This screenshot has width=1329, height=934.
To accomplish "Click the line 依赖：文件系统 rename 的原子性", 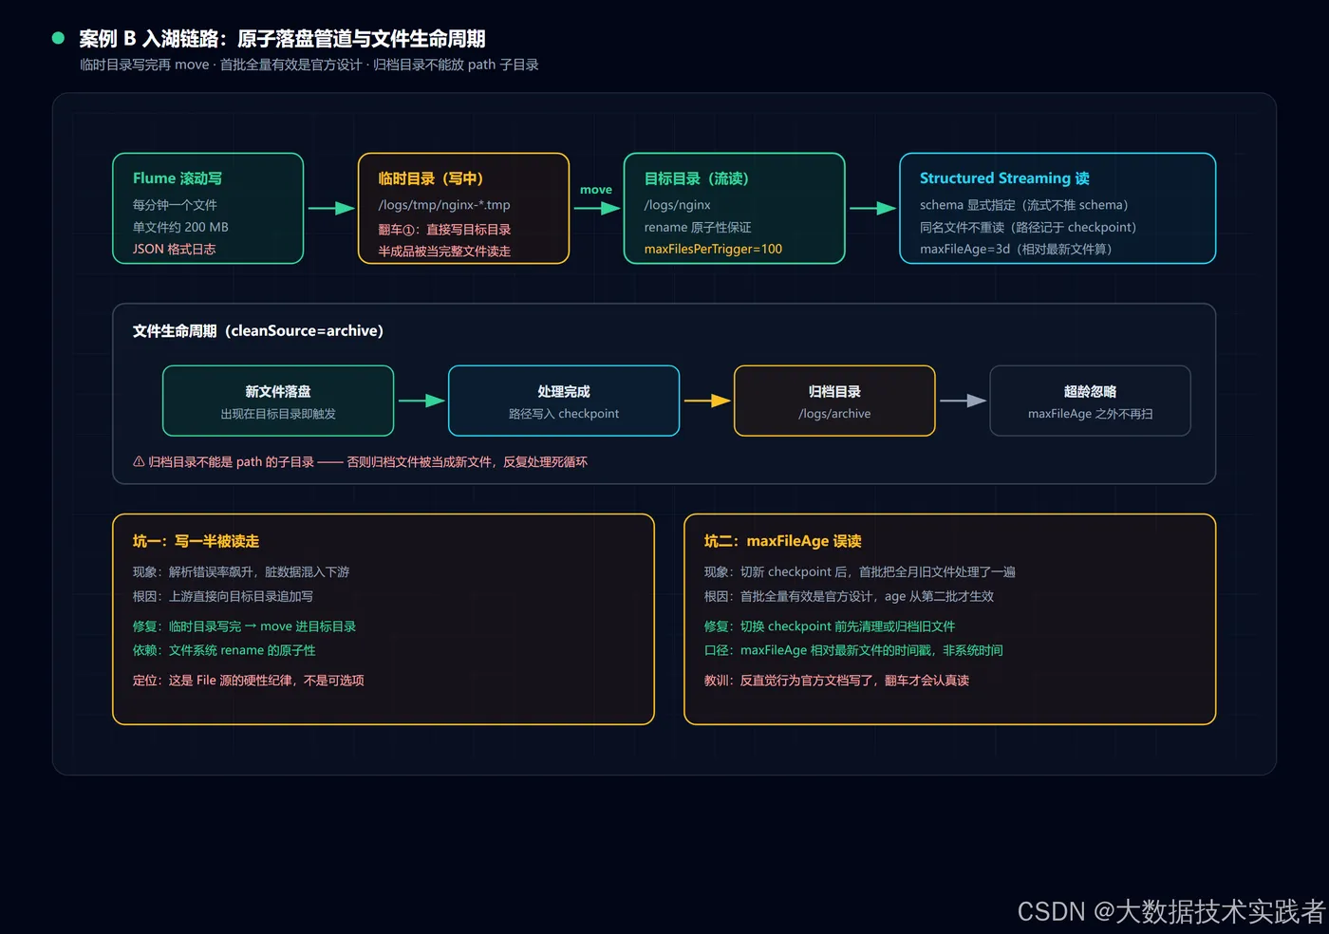I will [x=224, y=650].
